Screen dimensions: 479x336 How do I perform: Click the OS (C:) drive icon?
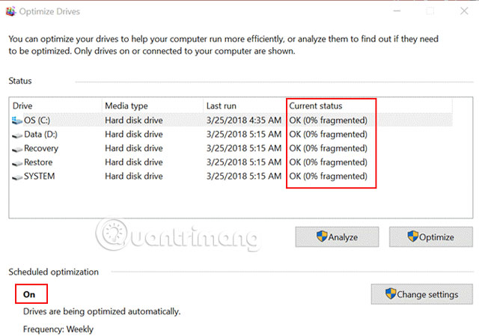coord(18,120)
